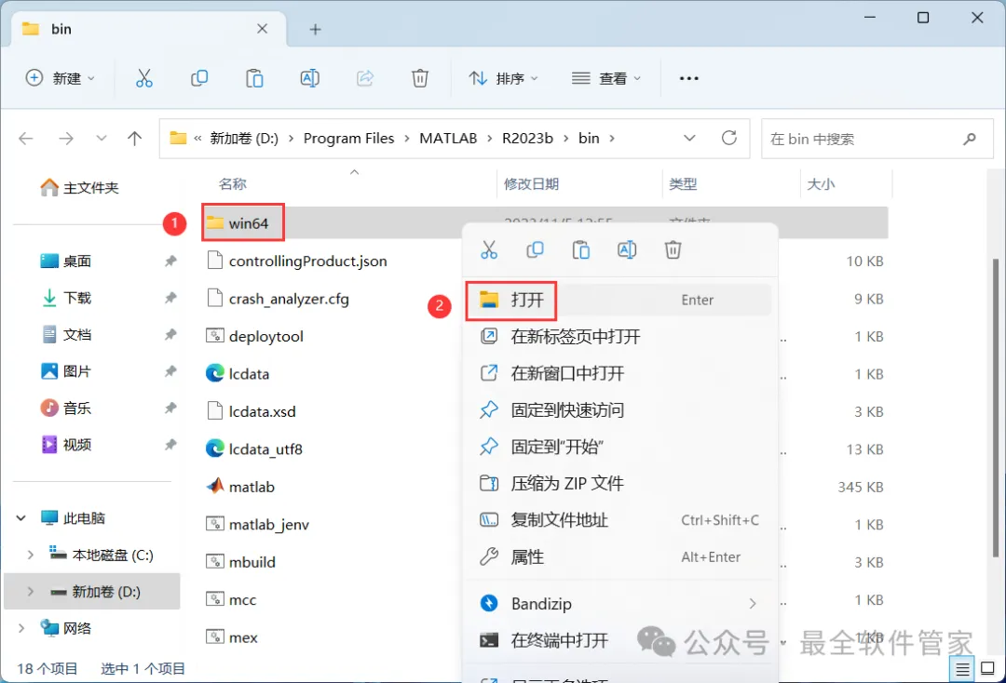Go forward with the right arrow
This screenshot has width=1006, height=683.
click(x=66, y=139)
